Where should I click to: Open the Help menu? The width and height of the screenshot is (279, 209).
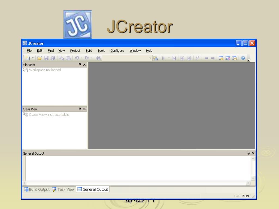click(149, 51)
